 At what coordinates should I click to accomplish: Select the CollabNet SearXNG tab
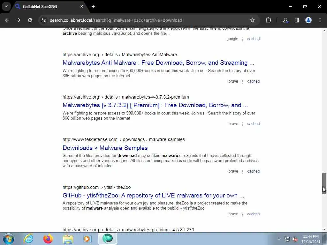49,6
